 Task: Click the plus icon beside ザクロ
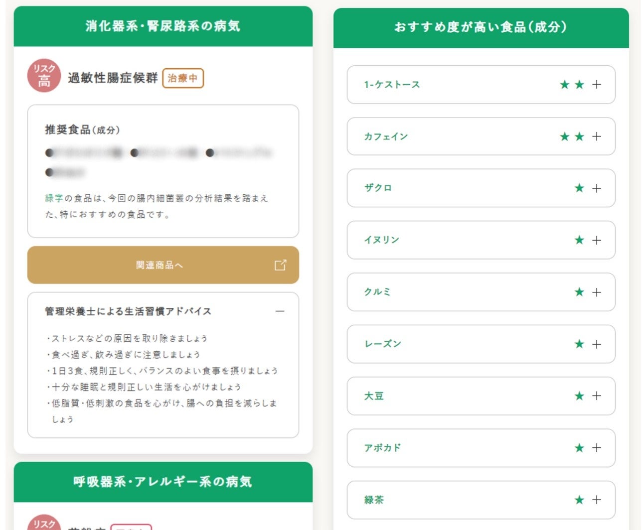[596, 188]
